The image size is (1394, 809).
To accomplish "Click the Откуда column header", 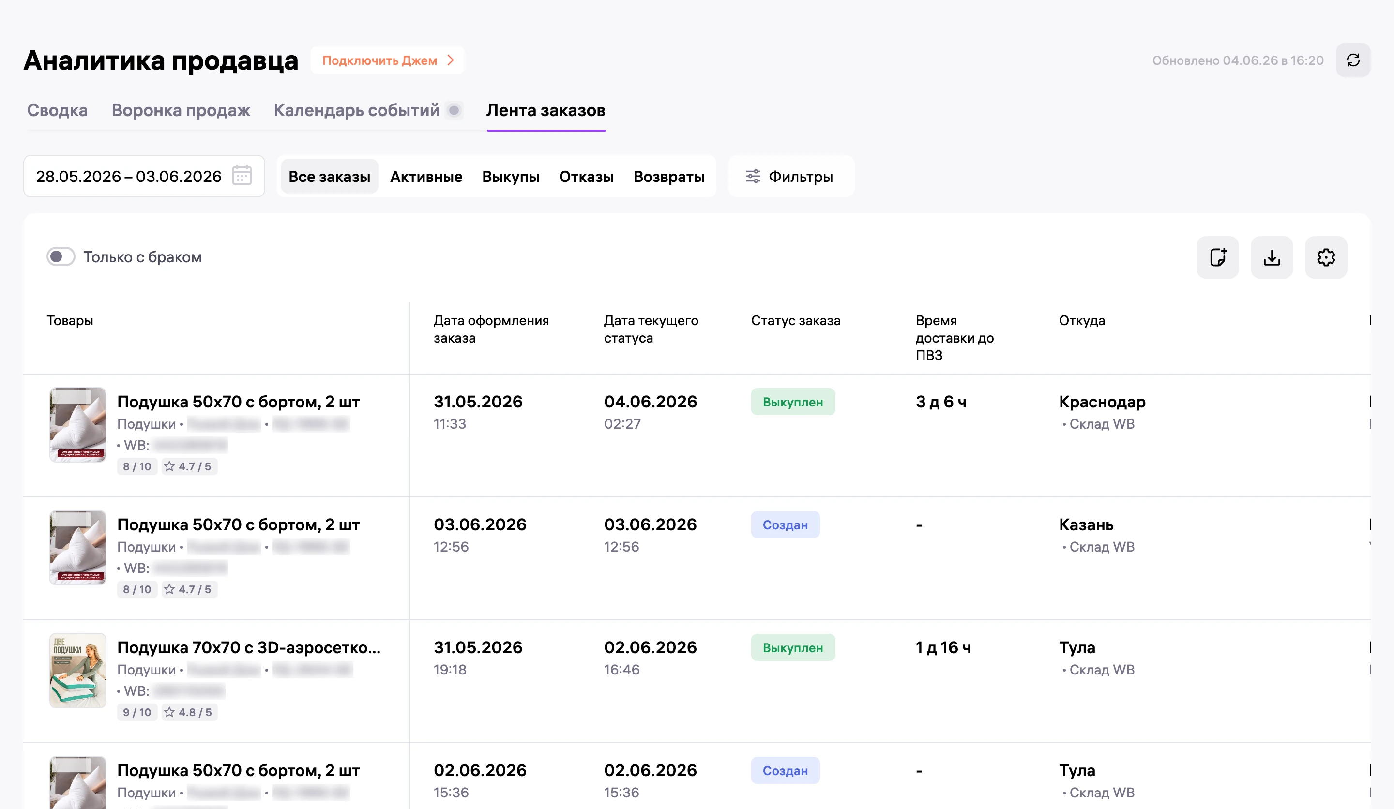I will pyautogui.click(x=1082, y=321).
